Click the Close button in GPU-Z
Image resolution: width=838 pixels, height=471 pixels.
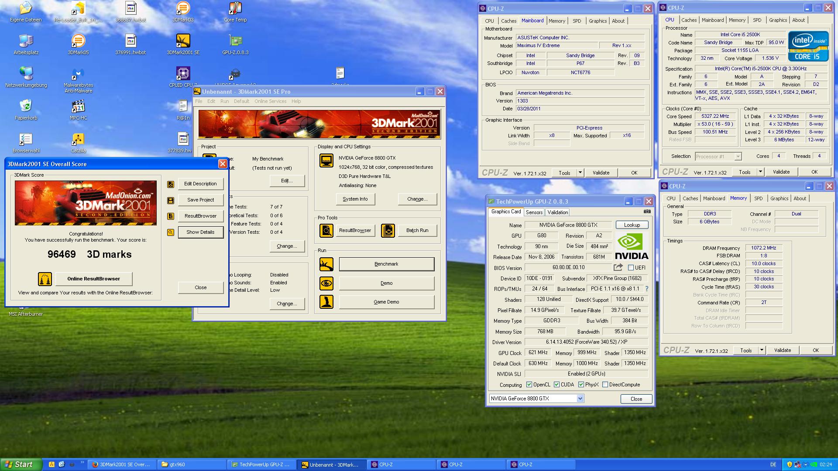[x=636, y=399]
